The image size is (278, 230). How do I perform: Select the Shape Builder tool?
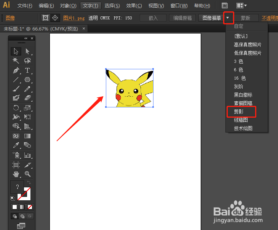[x=16, y=126]
